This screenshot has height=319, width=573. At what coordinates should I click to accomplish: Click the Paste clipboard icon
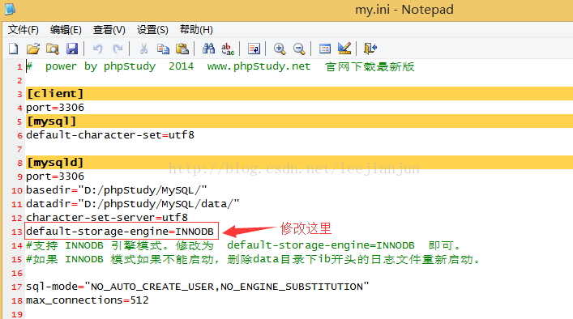point(182,49)
